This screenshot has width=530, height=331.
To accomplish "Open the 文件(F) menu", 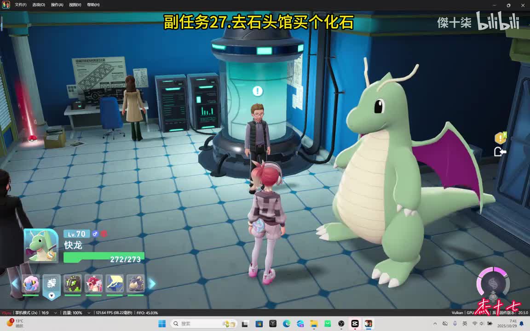I will 21,5.
